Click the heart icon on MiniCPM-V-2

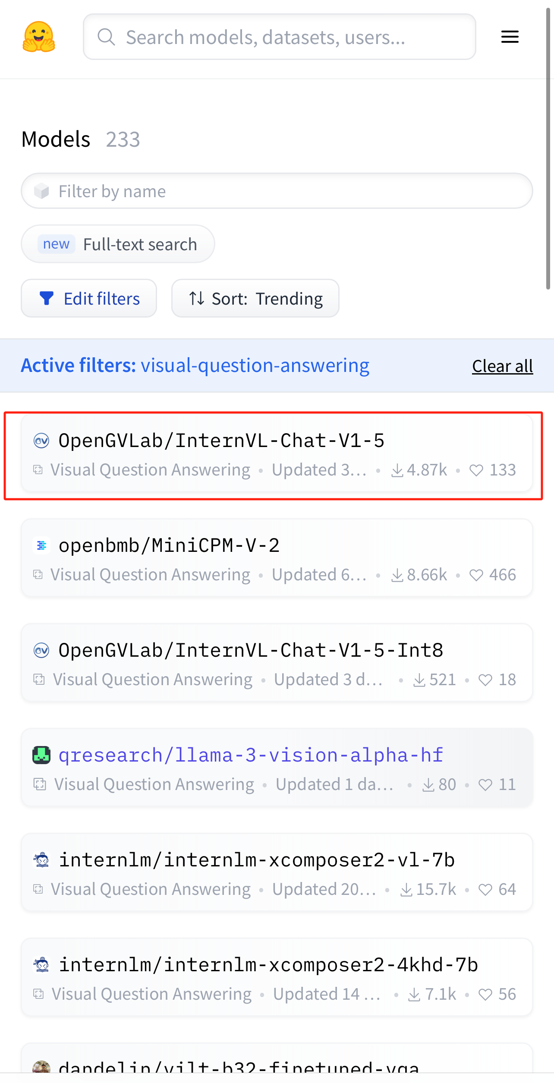pyautogui.click(x=476, y=575)
